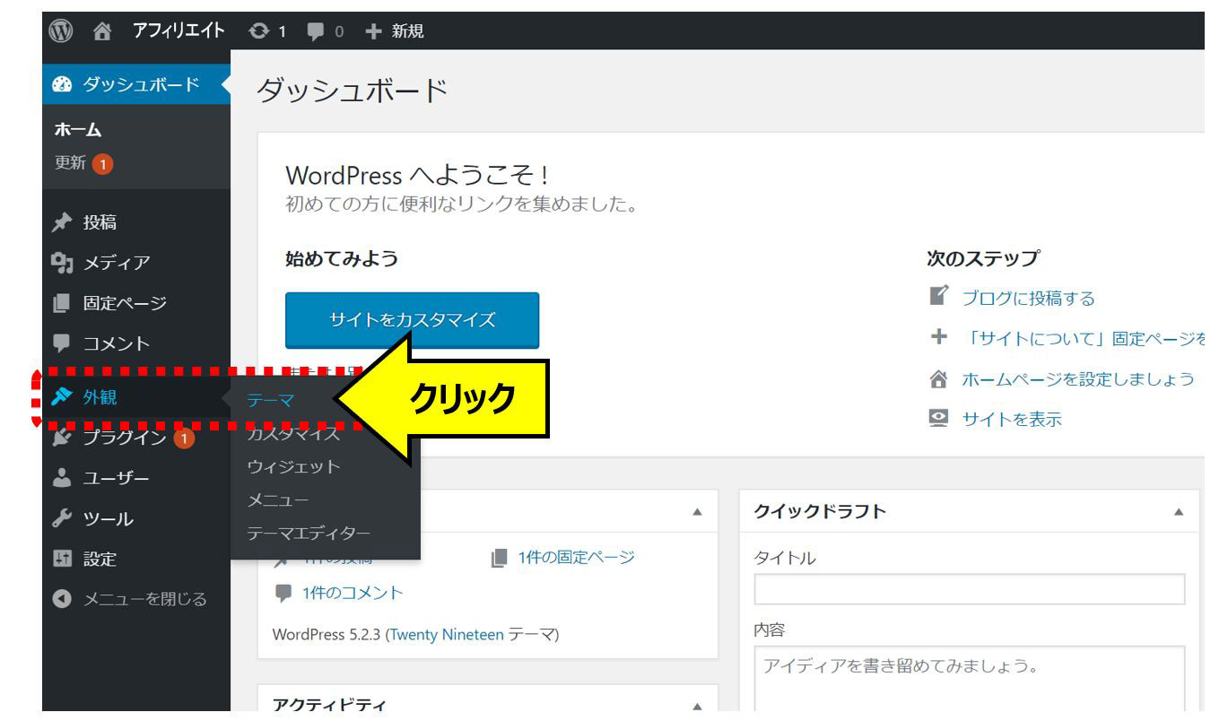This screenshot has width=1228, height=721.
Task: Click the dashboard gauge icon in sidebar
Action: pos(62,85)
